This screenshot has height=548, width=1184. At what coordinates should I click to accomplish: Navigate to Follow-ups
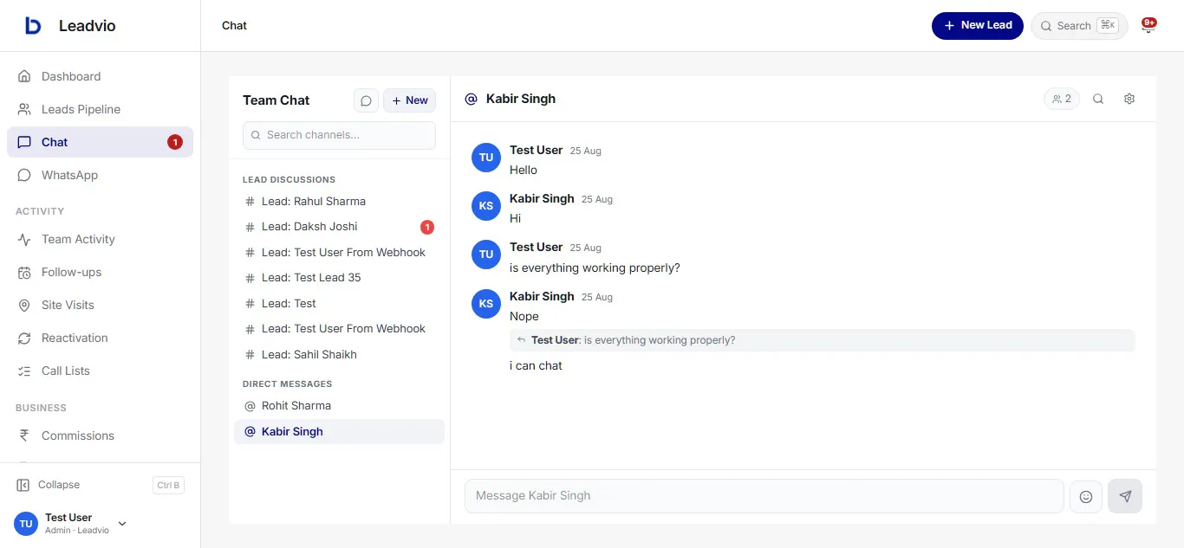pos(100,272)
